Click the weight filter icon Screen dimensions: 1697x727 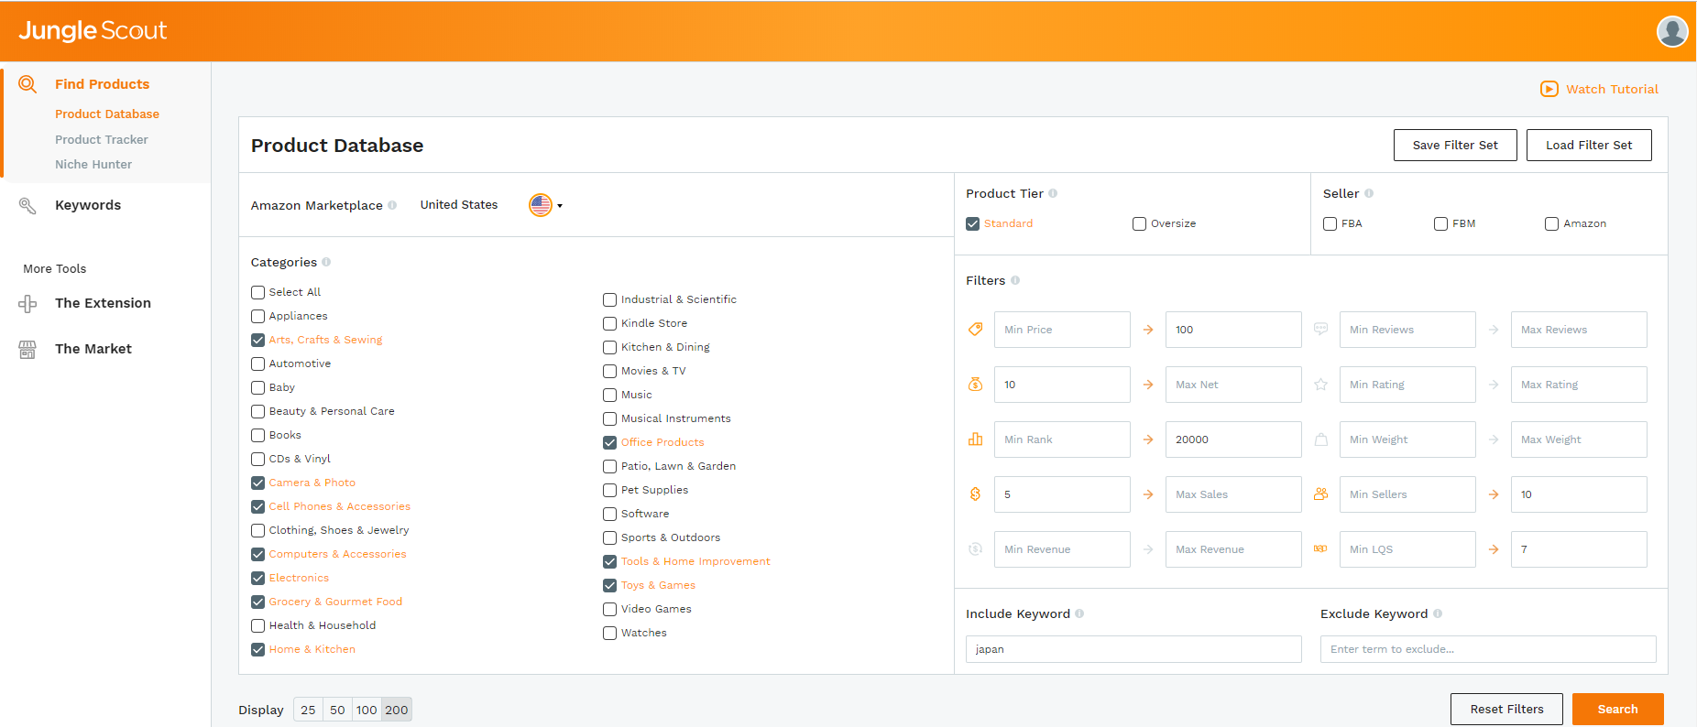[1320, 439]
